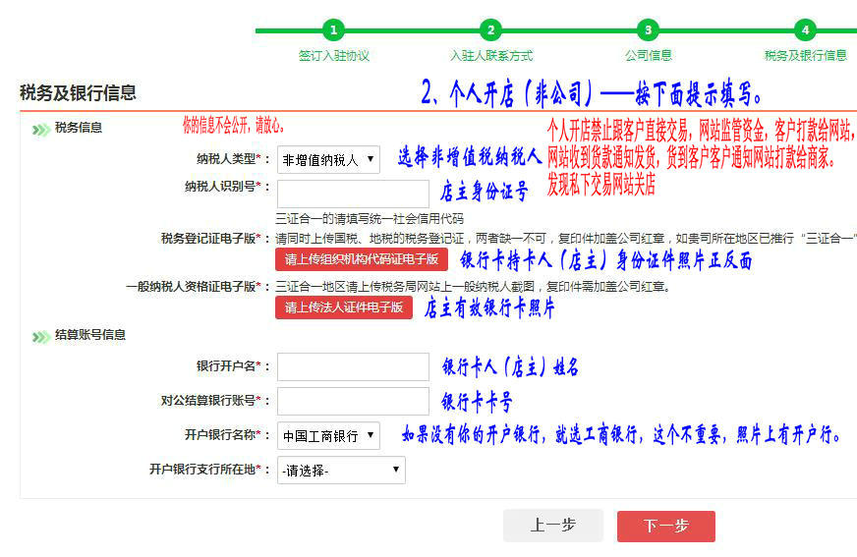857x557 pixels.
Task: Click into the 银行开户名 text box
Action: click(353, 366)
